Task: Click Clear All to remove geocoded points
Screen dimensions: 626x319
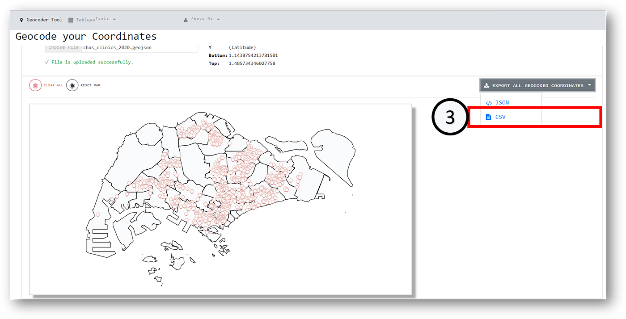Action: pyautogui.click(x=52, y=85)
